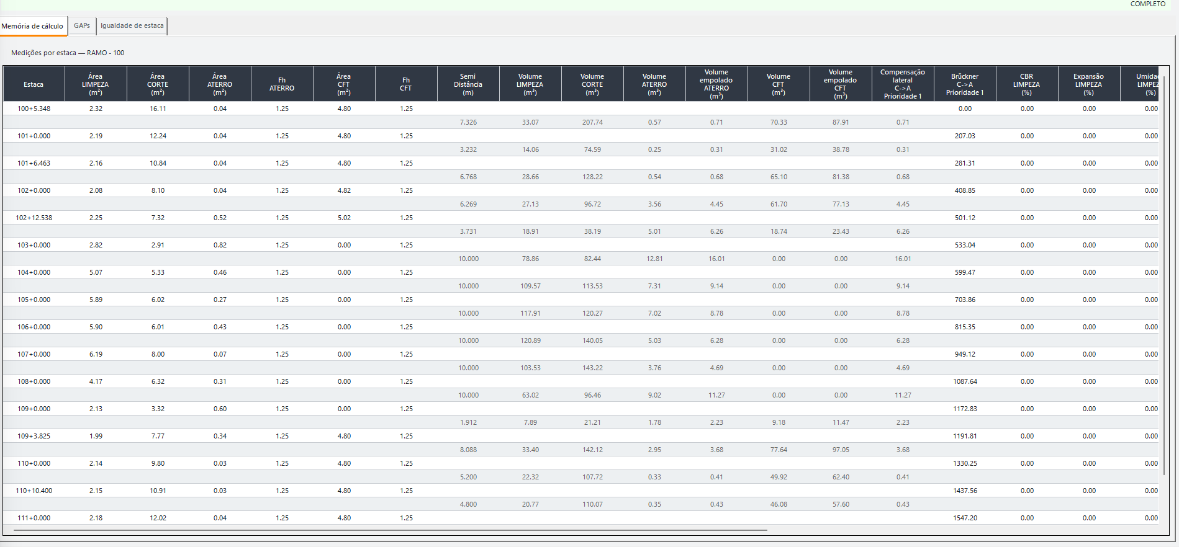1179x547 pixels.
Task: Select the Memória de cálculo tab
Action: 33,26
